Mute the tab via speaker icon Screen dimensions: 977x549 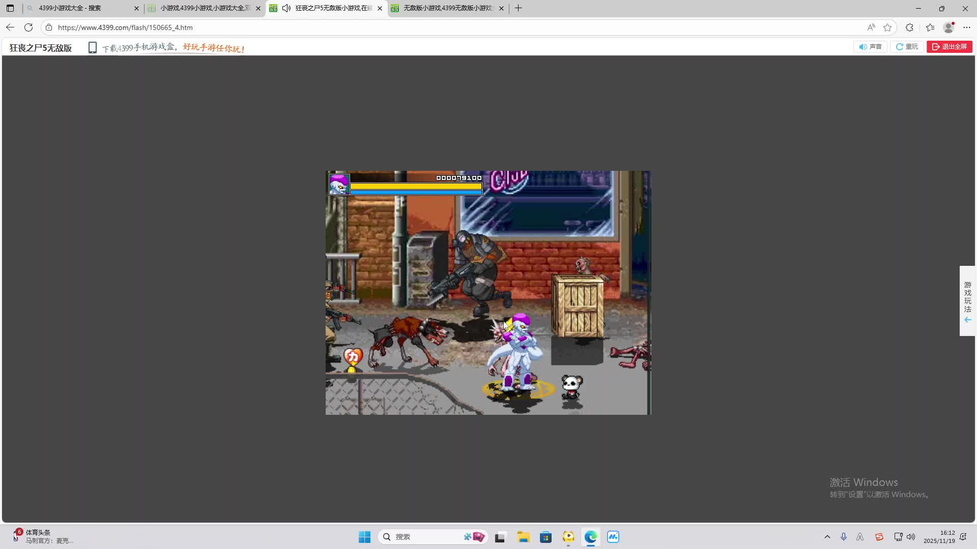coord(286,8)
